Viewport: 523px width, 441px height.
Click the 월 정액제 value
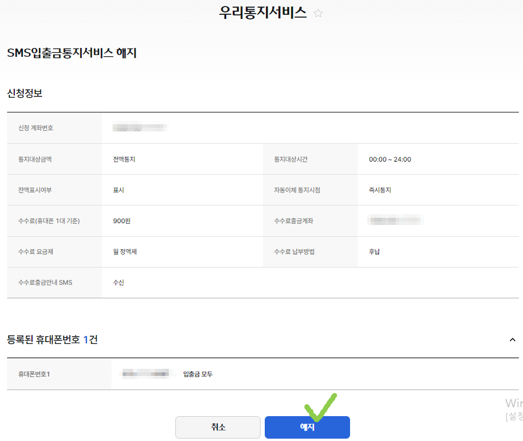click(x=125, y=252)
